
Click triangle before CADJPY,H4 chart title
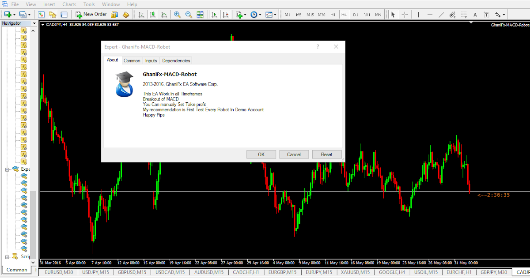click(42, 25)
